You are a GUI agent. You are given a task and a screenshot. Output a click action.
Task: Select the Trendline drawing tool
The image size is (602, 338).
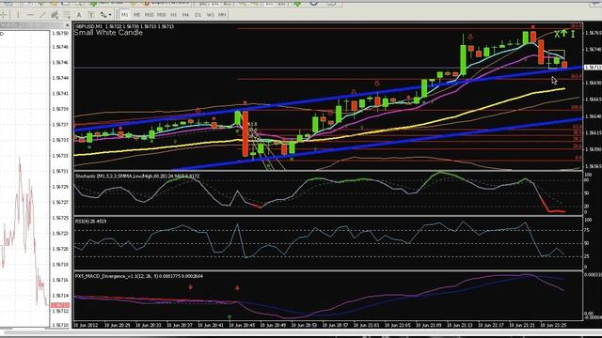click(x=42, y=15)
